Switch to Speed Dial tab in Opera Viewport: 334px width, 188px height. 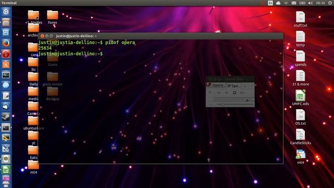click(234, 86)
